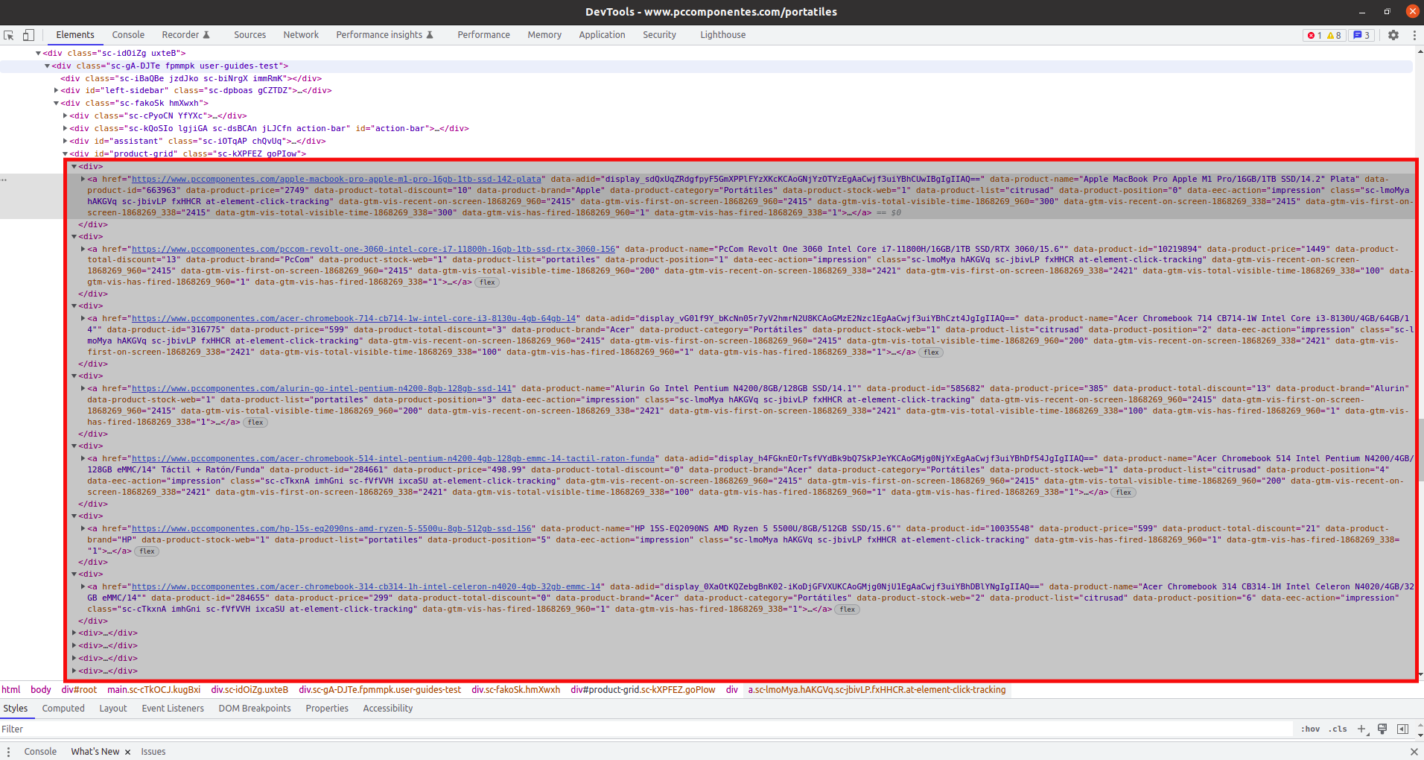1424x760 pixels.
Task: Open the Apple MacBook Pro href link
Action: [336, 179]
